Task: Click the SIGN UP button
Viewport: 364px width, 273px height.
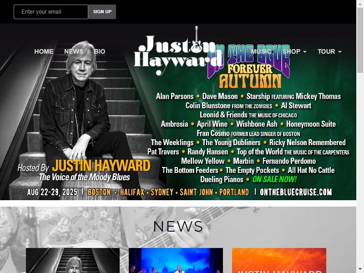Action: click(x=102, y=12)
